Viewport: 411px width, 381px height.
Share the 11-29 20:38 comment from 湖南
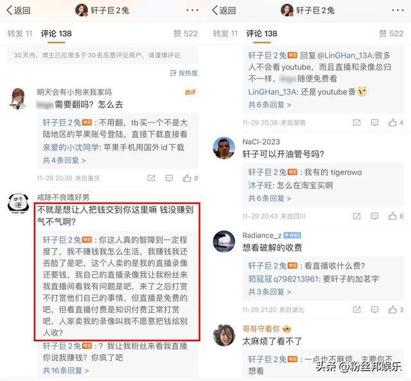coord(357,123)
